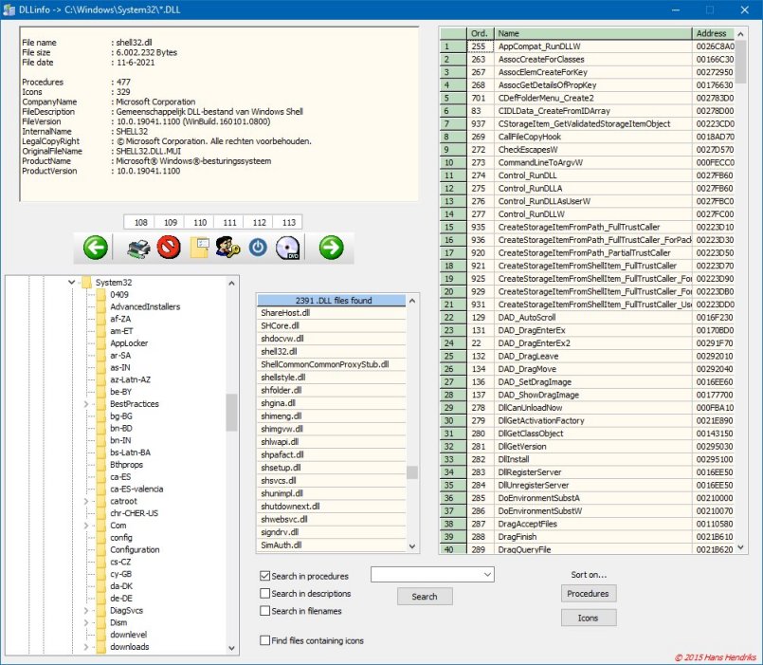Expand the catroot folder

tap(86, 501)
